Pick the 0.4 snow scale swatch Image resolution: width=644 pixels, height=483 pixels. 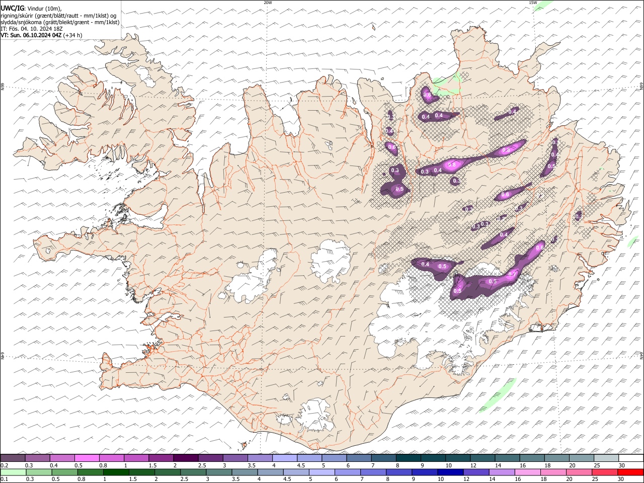point(62,458)
